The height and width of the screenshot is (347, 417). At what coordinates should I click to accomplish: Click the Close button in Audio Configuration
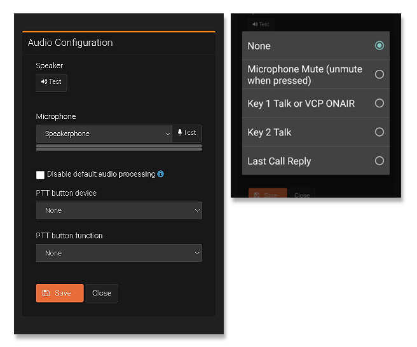tap(102, 293)
